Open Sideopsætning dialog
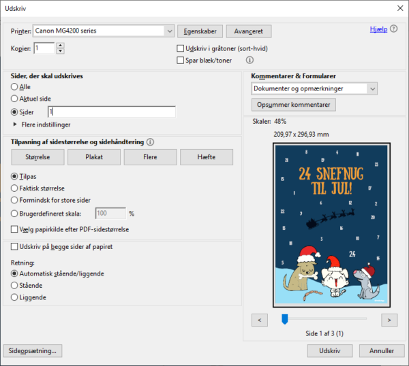Screen dimensions: 409x366 tap(33, 350)
